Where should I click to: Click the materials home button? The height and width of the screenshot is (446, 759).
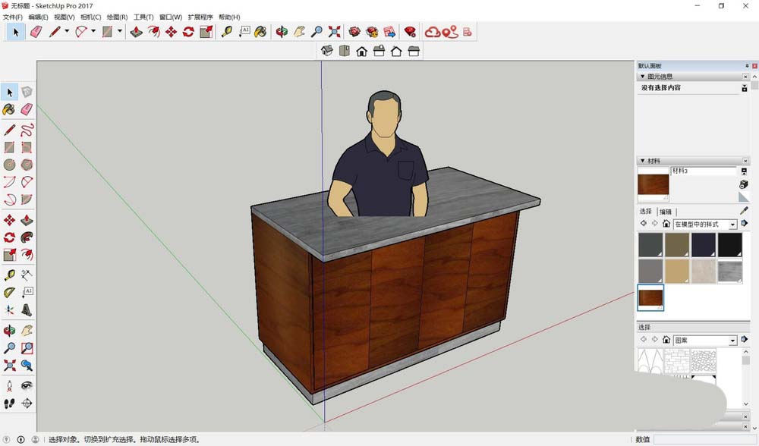click(x=666, y=225)
